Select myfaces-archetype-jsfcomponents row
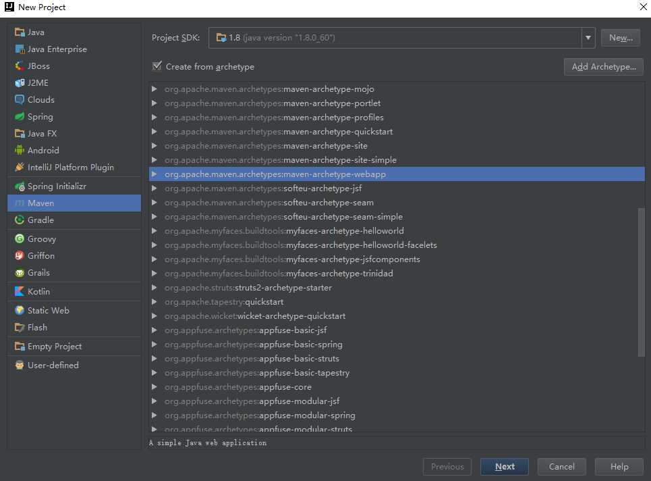 tap(397, 259)
